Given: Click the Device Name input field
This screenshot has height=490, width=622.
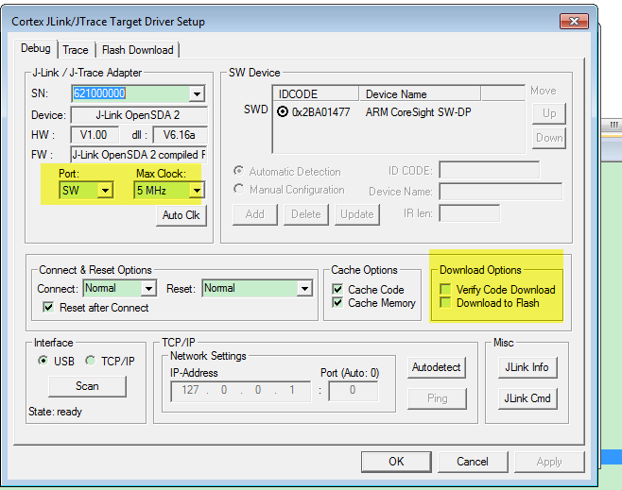Looking at the screenshot, I should click(501, 192).
